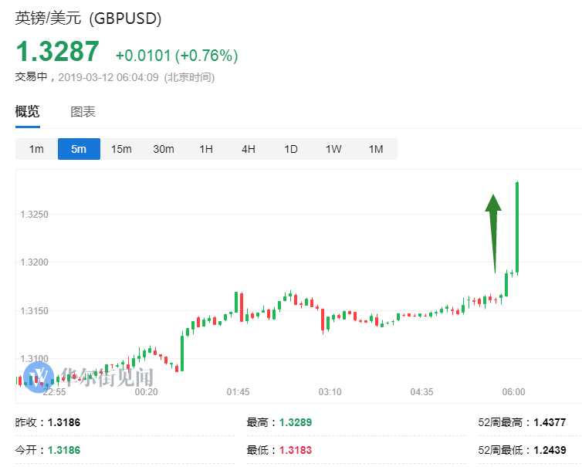This screenshot has height=467, width=582.
Task: Switch chart to 1H interval
Action: point(206,149)
